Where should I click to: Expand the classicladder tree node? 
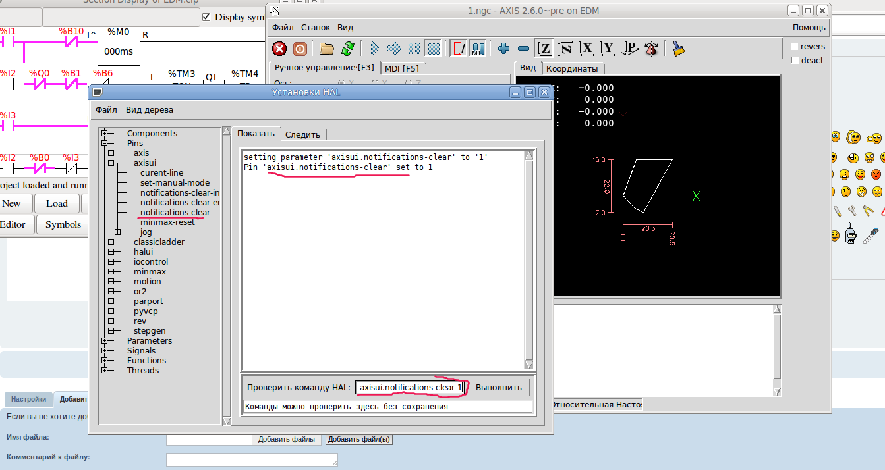coord(111,242)
